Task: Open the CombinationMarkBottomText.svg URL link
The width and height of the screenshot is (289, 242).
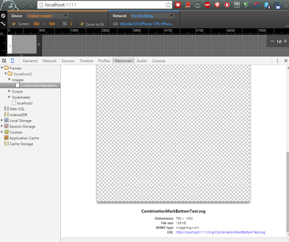Action: (220, 232)
